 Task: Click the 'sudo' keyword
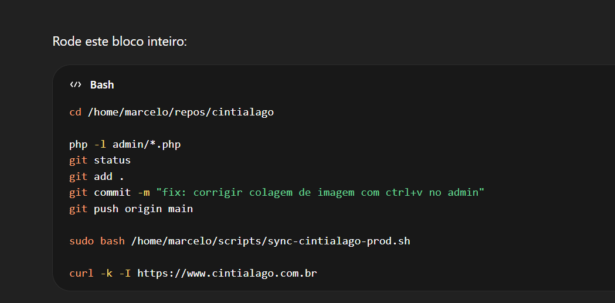click(x=81, y=241)
